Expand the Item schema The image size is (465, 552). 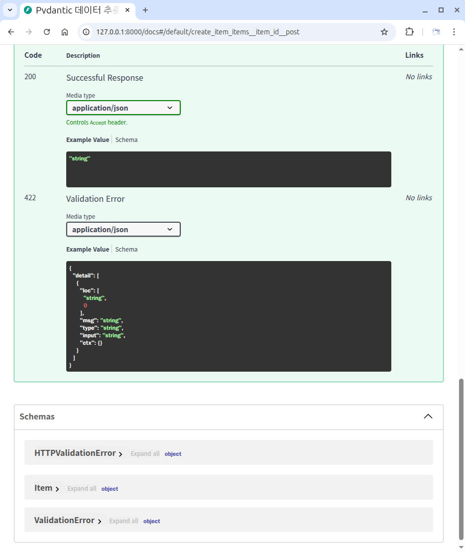(46, 488)
